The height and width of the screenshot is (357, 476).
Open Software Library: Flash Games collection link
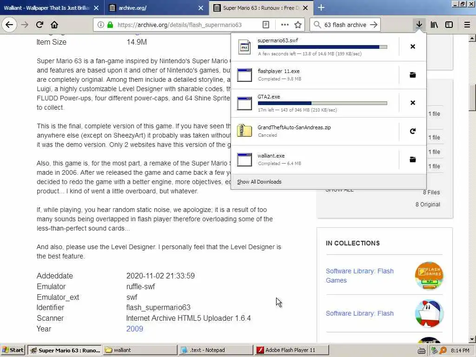(360, 276)
